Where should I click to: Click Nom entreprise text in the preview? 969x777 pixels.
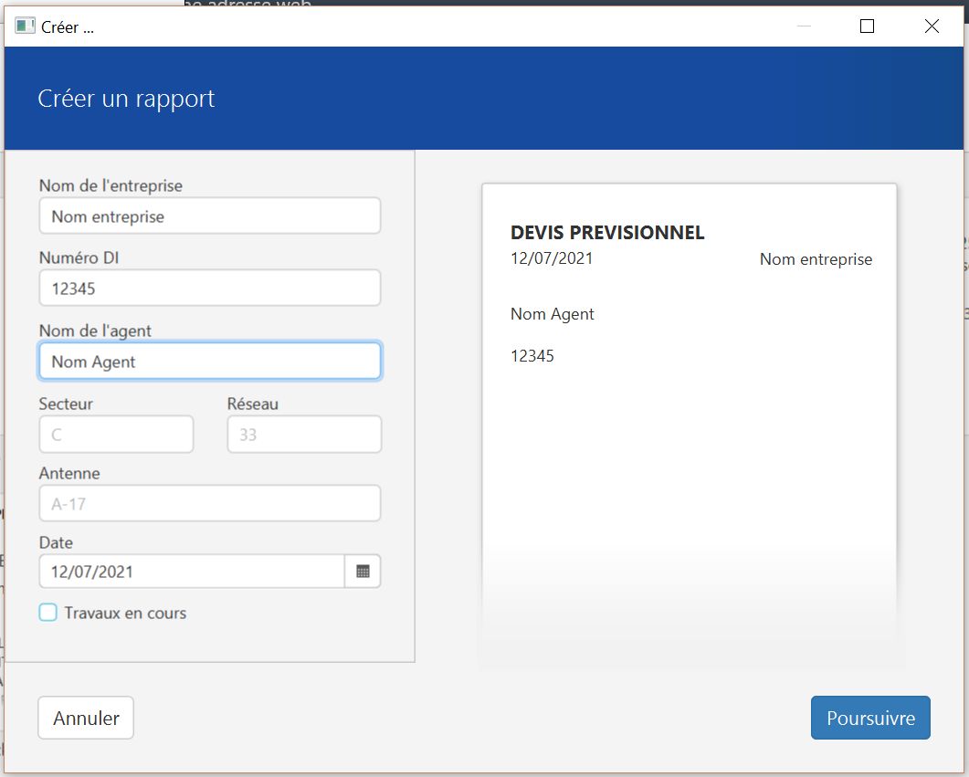coord(816,259)
